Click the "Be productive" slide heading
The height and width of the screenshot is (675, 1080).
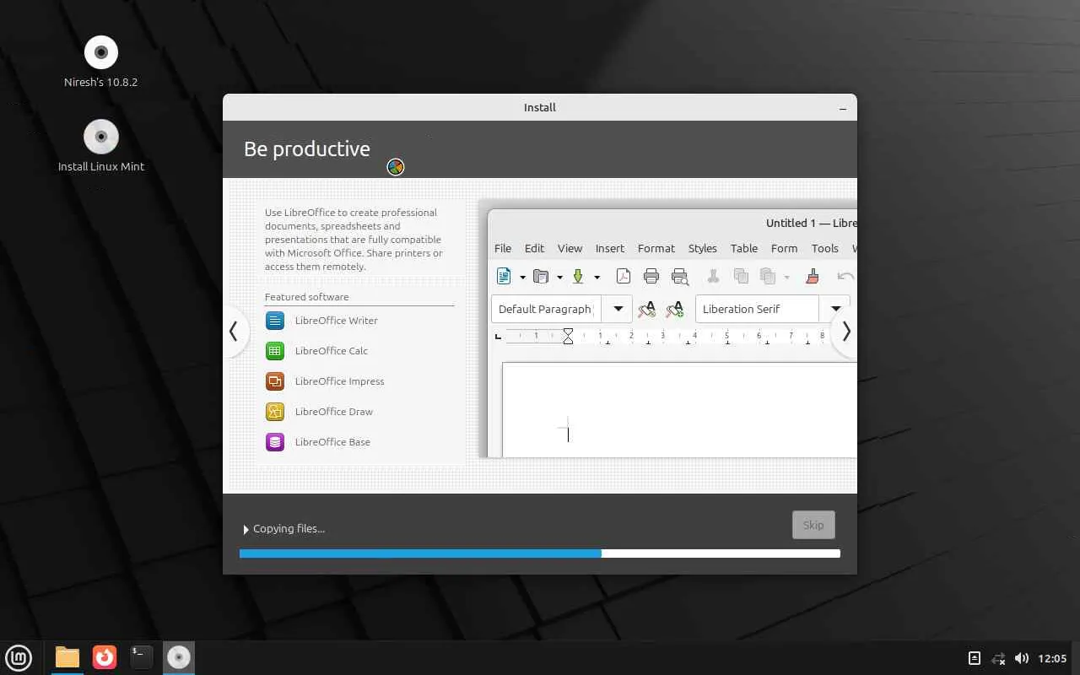click(x=307, y=149)
